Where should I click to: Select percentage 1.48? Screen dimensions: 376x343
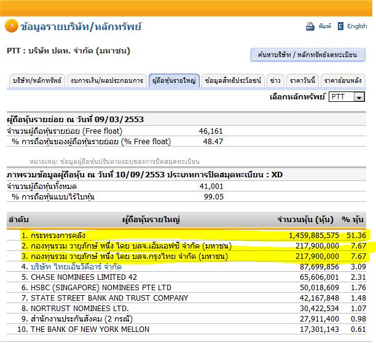point(359,298)
